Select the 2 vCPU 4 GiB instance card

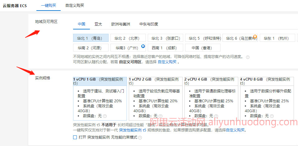click(211, 99)
